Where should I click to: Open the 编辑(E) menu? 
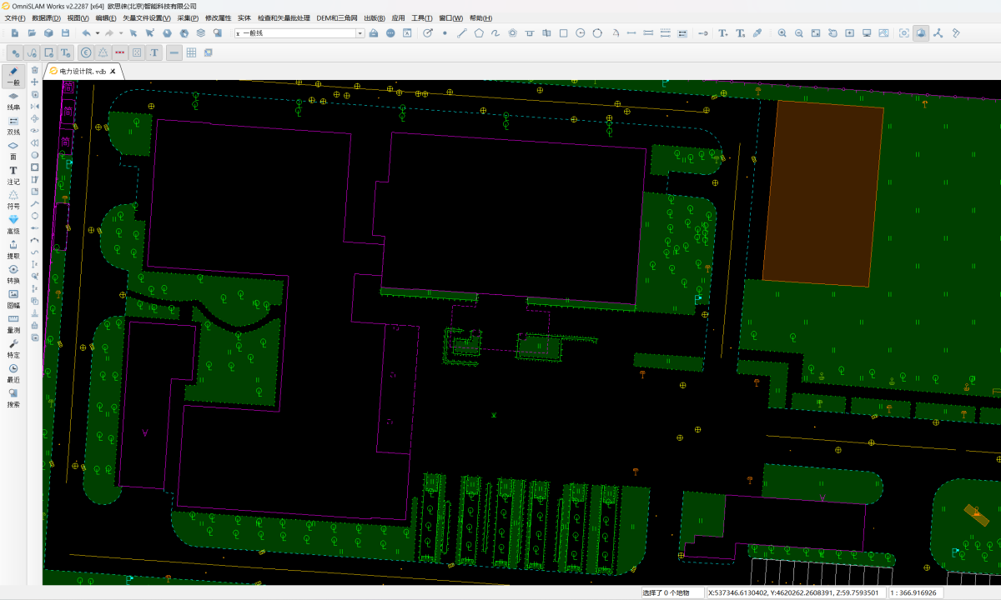click(106, 17)
